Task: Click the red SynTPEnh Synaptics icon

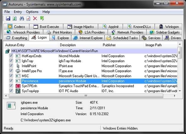Action: (18, 86)
